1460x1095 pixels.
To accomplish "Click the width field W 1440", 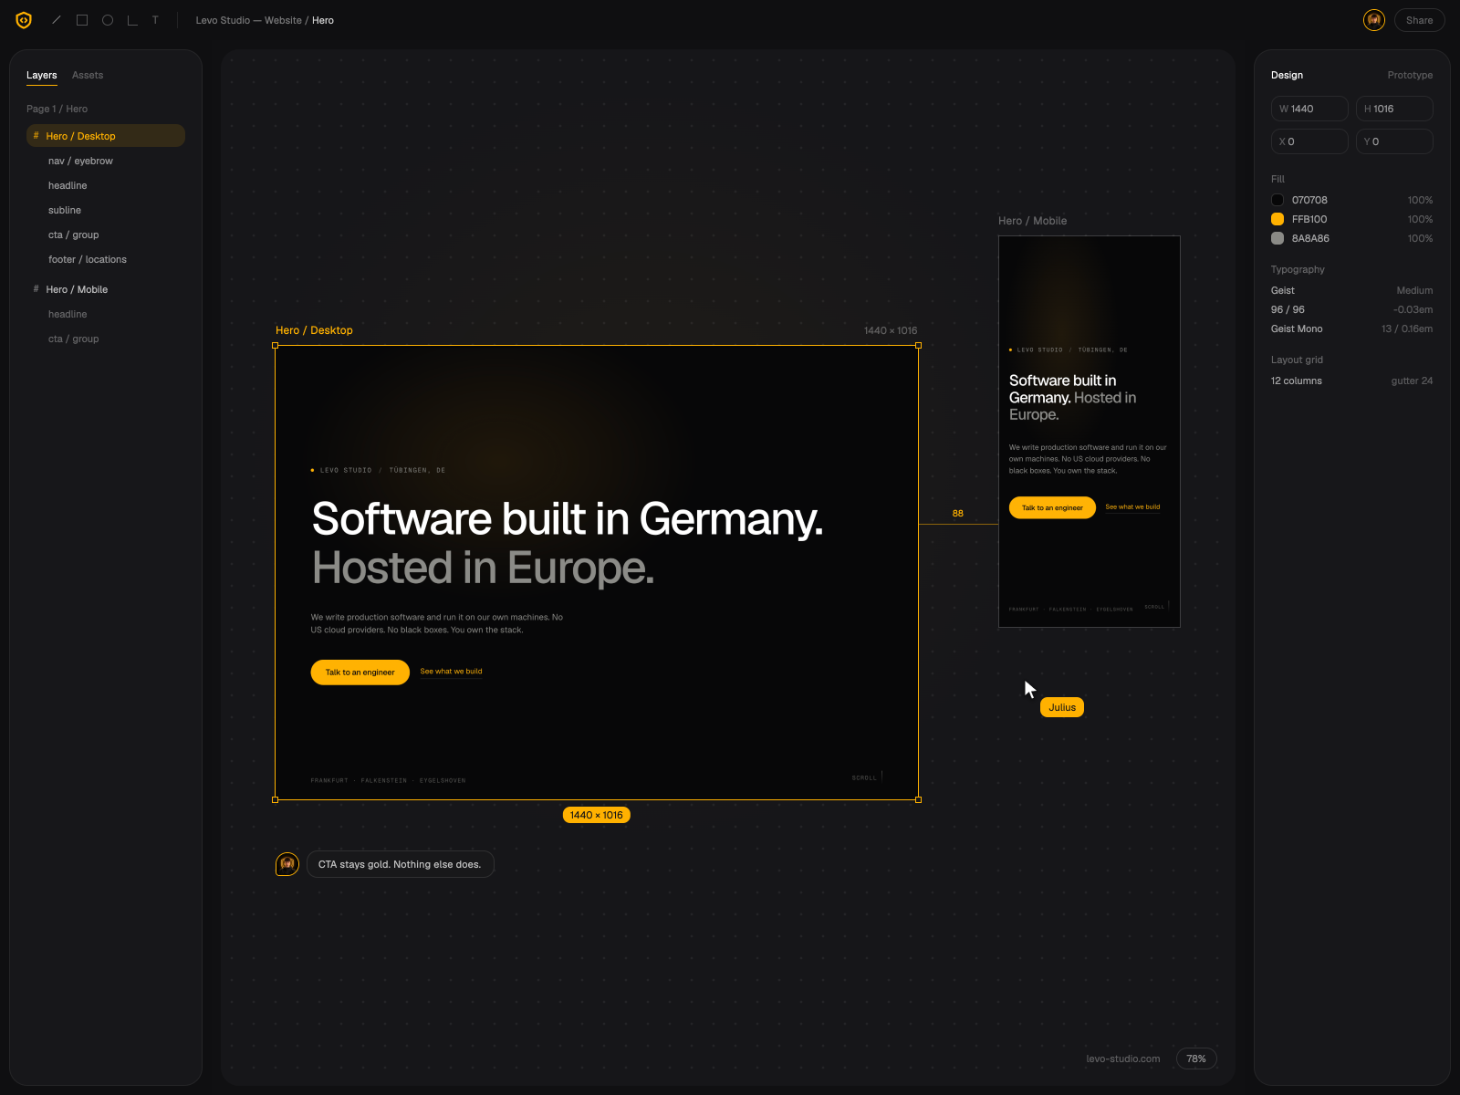I will click(x=1309, y=109).
